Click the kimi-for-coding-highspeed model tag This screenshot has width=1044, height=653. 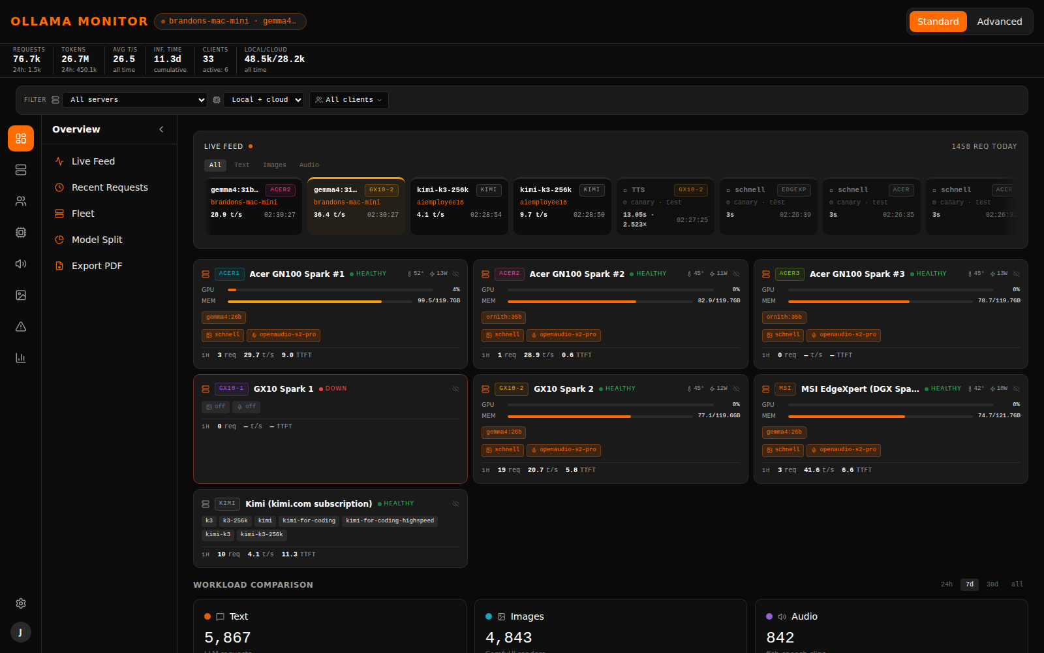pyautogui.click(x=390, y=521)
